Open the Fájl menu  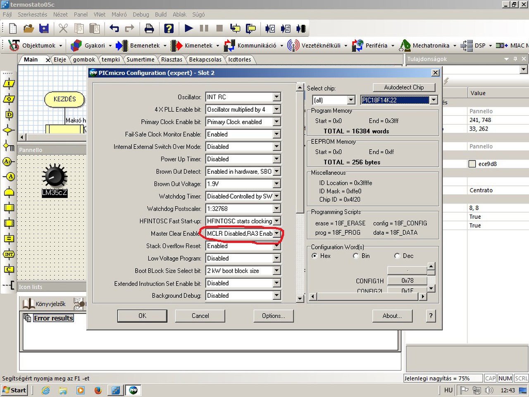tap(7, 14)
